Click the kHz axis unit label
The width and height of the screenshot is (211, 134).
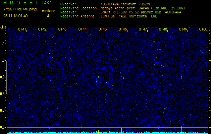[x=3, y=27]
